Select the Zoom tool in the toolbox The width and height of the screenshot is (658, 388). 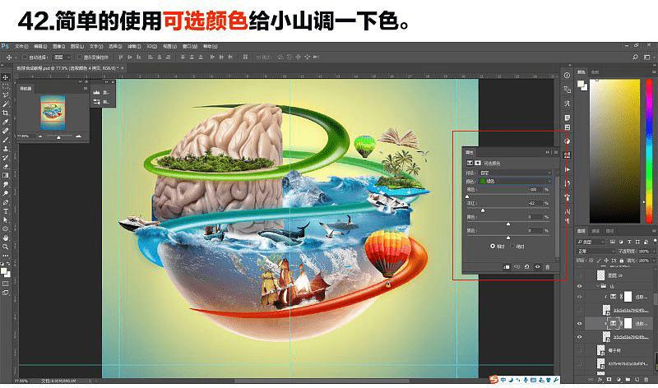point(6,247)
